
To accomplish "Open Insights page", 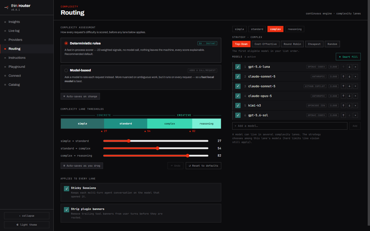I will [x=27, y=22].
